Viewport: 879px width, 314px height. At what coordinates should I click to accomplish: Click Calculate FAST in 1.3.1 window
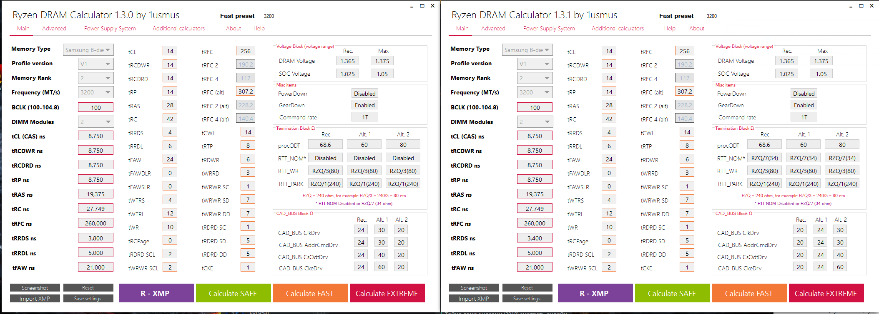pos(749,293)
